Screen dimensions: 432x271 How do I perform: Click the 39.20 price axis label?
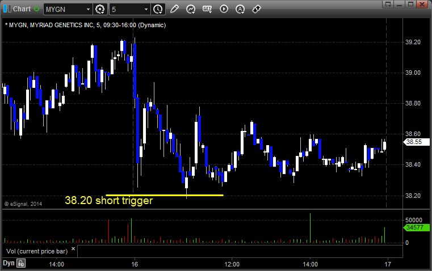[x=413, y=42]
